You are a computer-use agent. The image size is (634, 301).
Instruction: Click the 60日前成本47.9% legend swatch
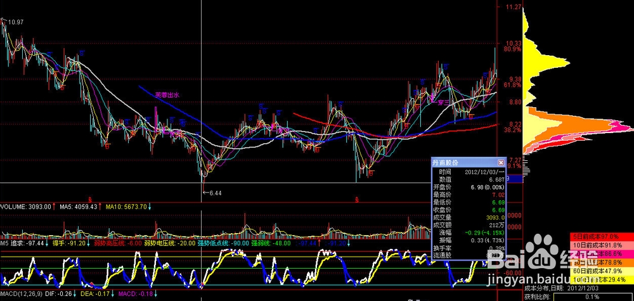pyautogui.click(x=602, y=271)
